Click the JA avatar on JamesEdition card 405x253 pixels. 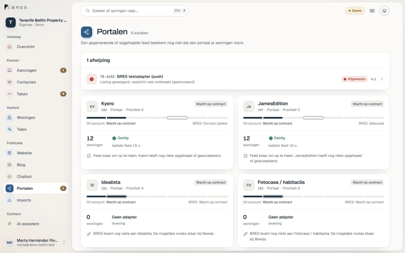(x=249, y=107)
